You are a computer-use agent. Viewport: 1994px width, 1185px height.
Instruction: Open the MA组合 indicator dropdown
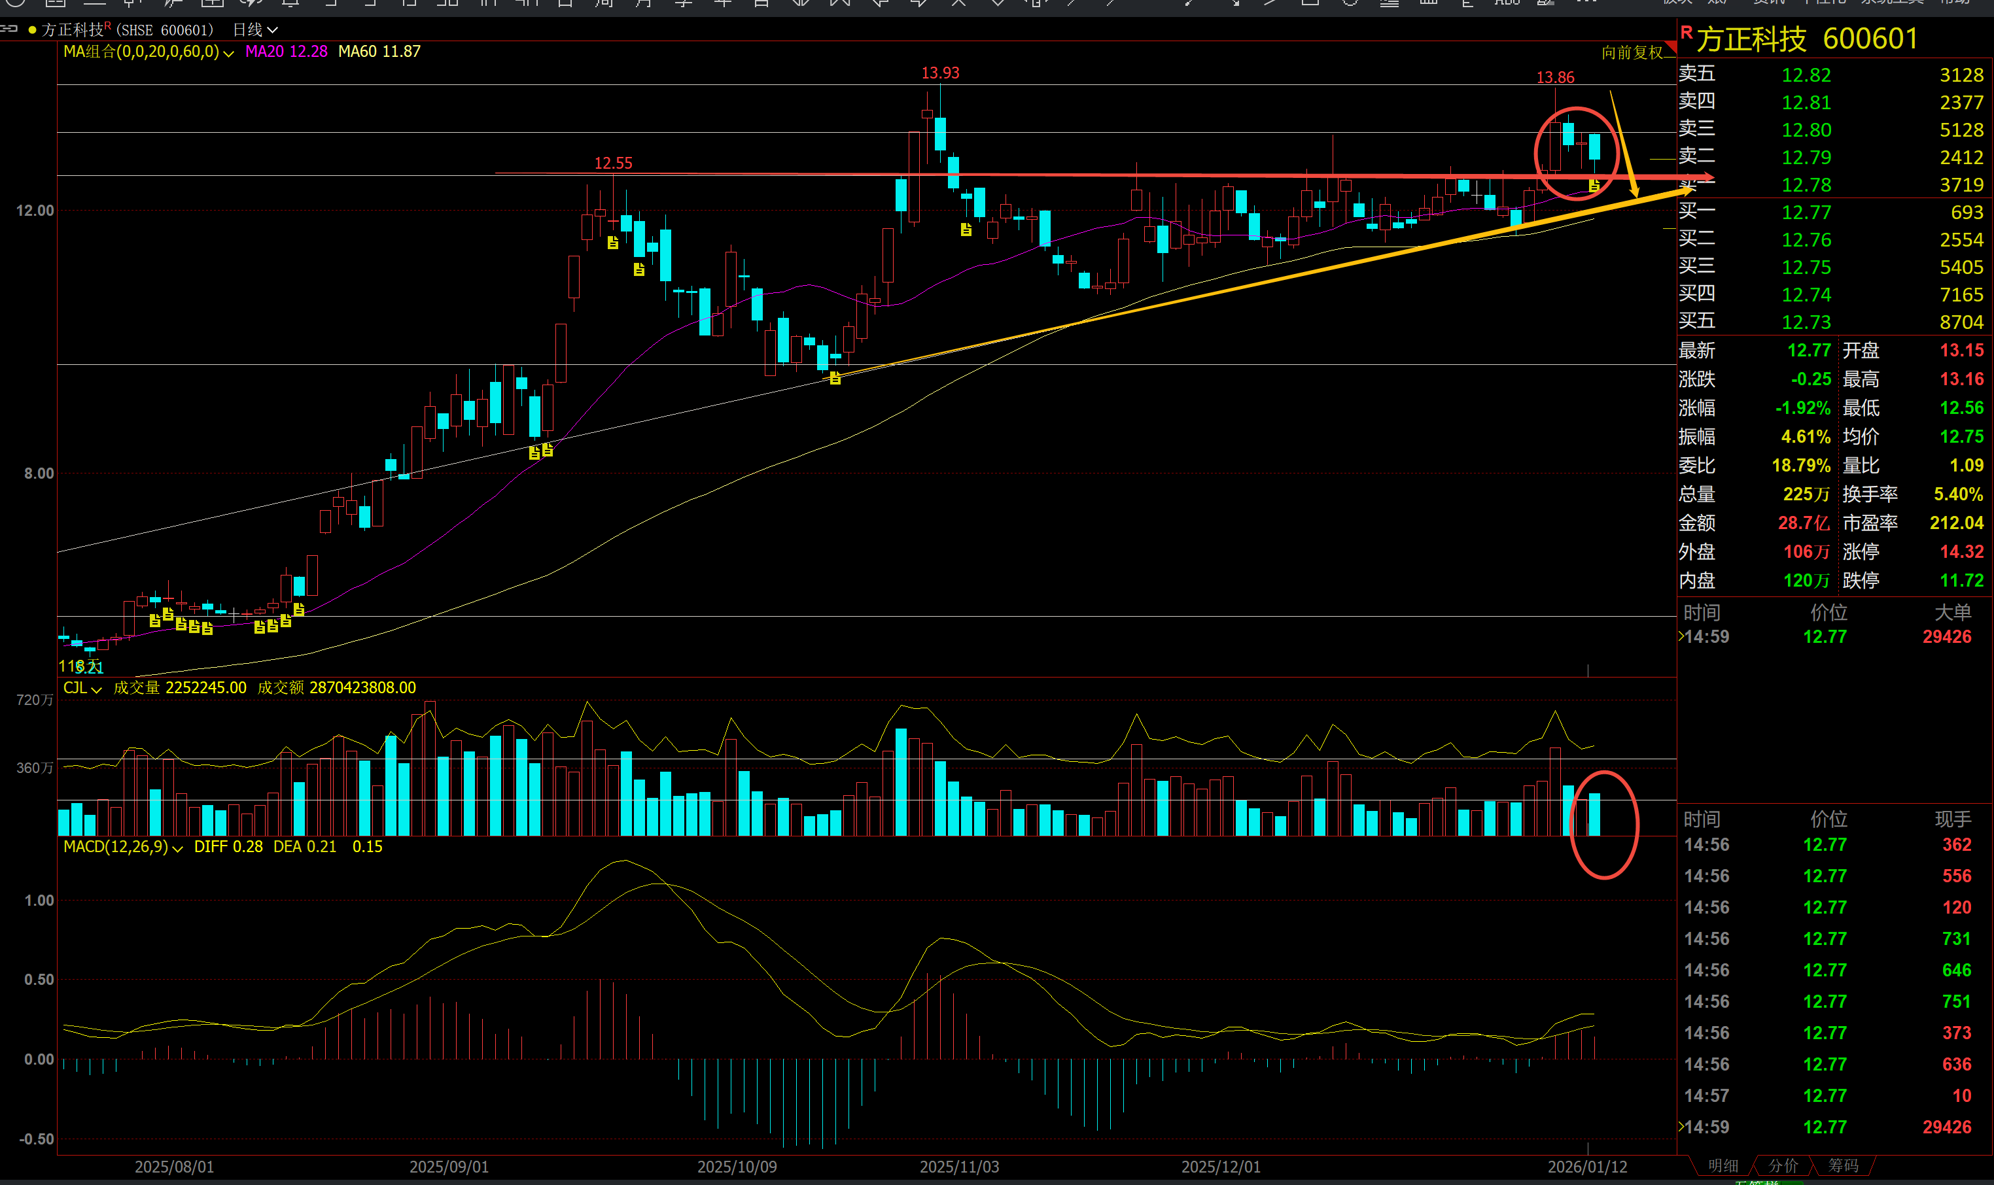[228, 54]
